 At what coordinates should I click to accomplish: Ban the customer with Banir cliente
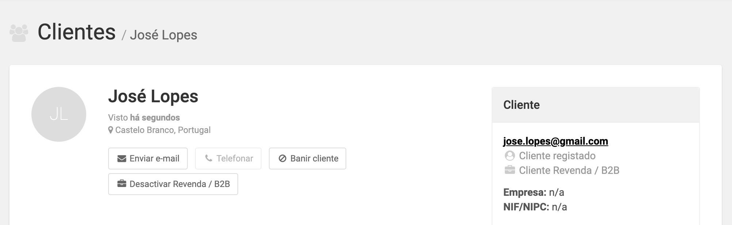point(308,159)
